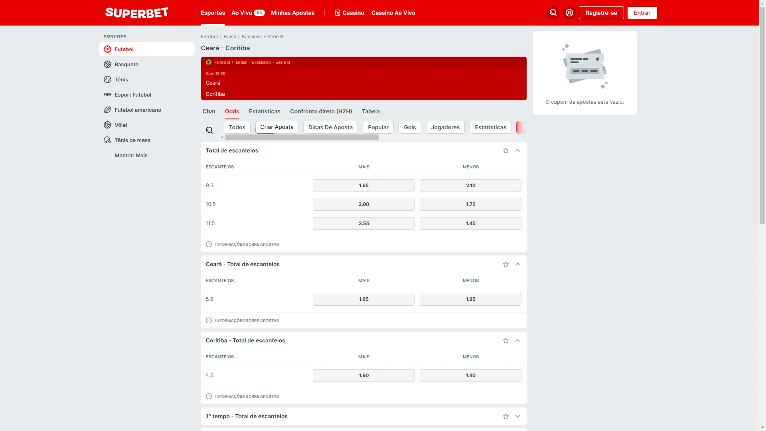Viewport: 766px width, 431px height.
Task: Switch to the Tabela tab
Action: click(x=371, y=111)
